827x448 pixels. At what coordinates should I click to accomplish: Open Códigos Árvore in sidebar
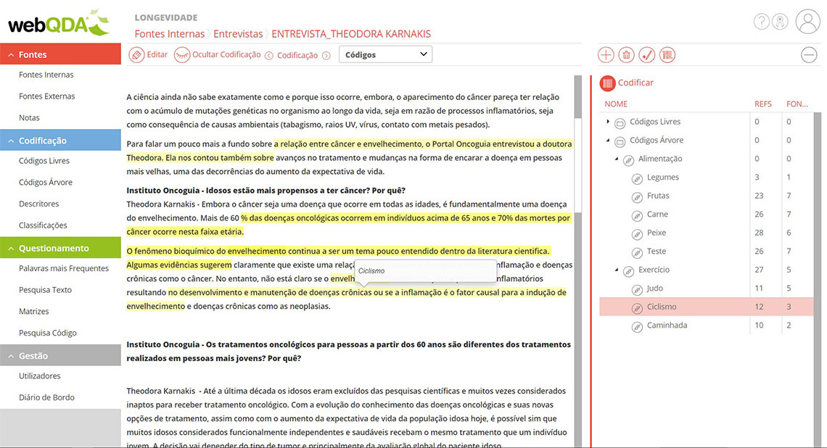tap(46, 183)
